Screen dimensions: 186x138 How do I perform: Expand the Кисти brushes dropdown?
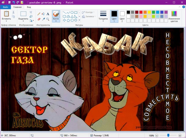pos(56,21)
